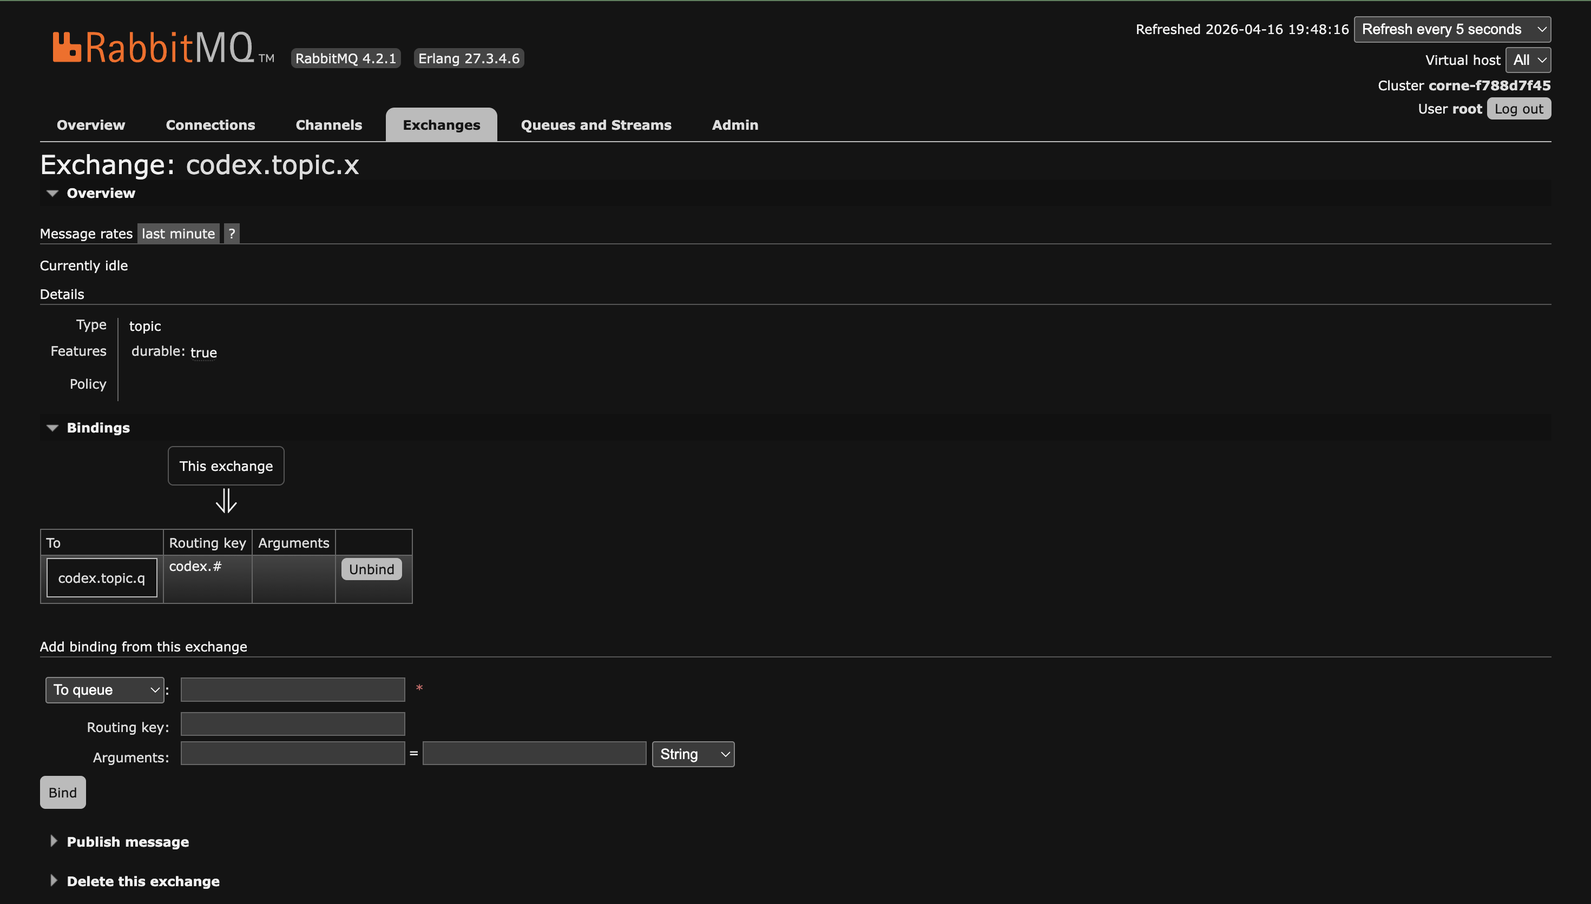This screenshot has width=1591, height=904.
Task: Open the Virtual host selector
Action: pyautogui.click(x=1528, y=60)
